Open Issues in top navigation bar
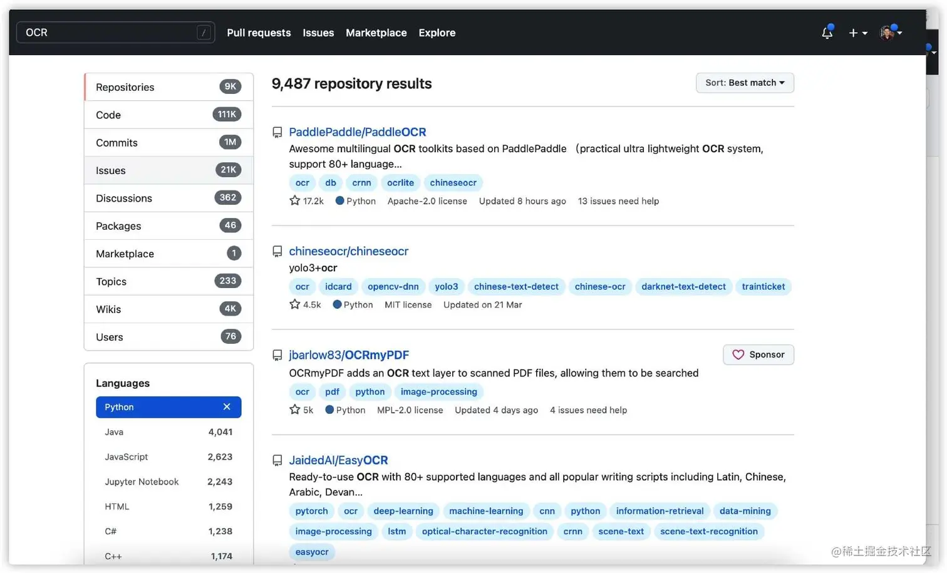Screen dimensions: 947x573 [318, 33]
